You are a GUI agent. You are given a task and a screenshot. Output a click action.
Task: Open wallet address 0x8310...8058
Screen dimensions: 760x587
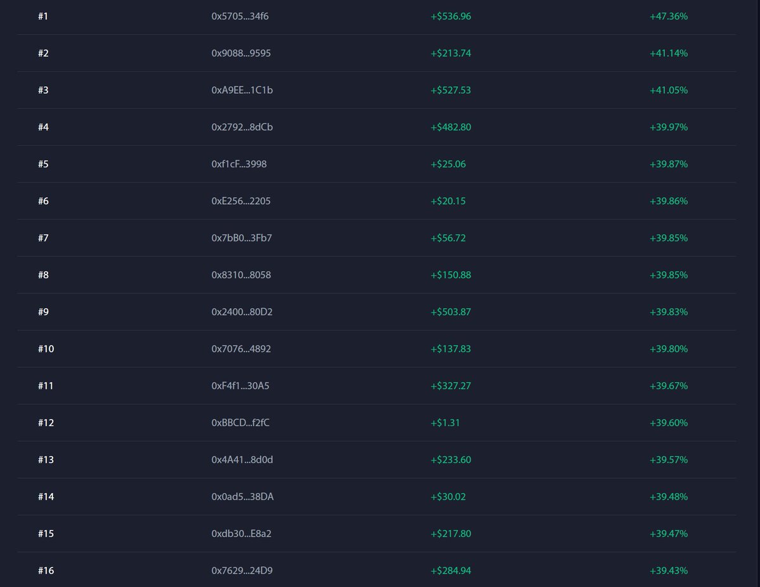point(241,275)
